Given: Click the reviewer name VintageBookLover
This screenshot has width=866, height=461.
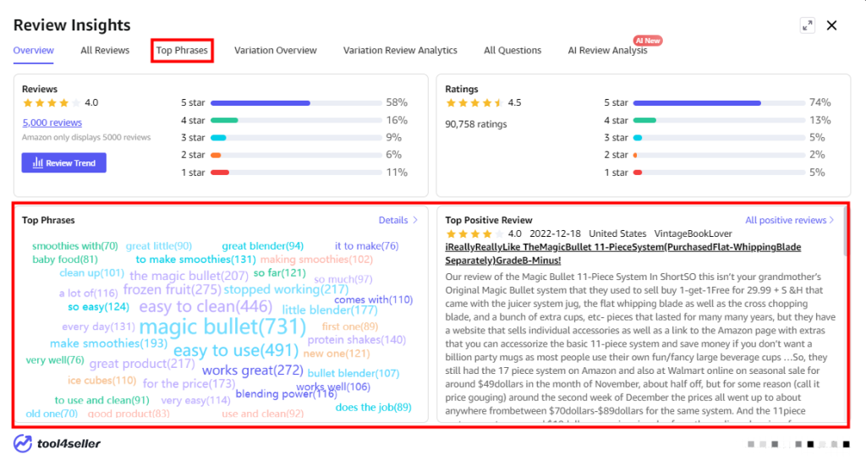Looking at the screenshot, I should [x=693, y=233].
